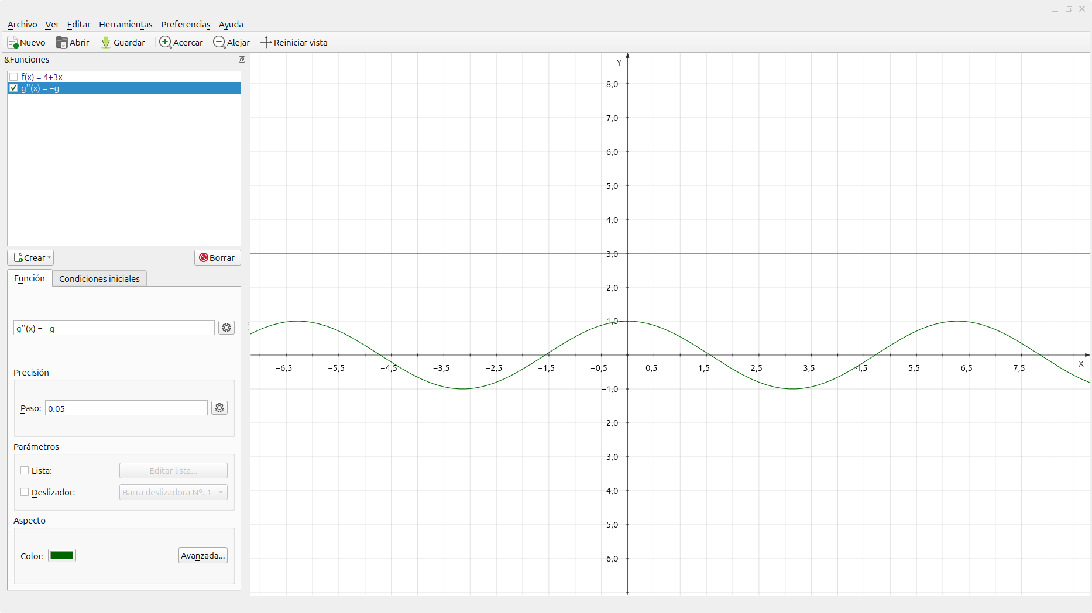Save the plot with Guardar icon
This screenshot has width=1092, height=613.
click(x=106, y=43)
